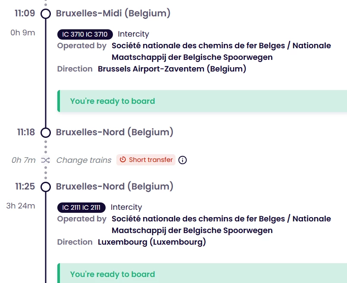Viewport: 347px width, 283px height.
Task: Click the info icon beside Short transfer
Action: [183, 160]
